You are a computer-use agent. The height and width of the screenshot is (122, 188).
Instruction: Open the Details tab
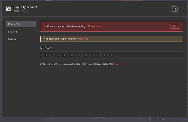point(12,39)
